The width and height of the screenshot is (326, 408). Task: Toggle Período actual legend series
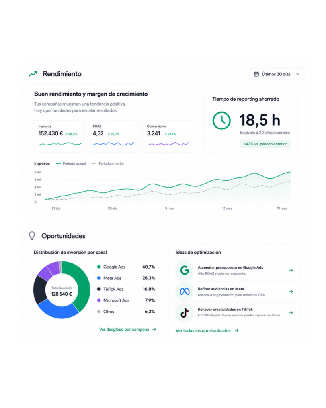(x=71, y=163)
